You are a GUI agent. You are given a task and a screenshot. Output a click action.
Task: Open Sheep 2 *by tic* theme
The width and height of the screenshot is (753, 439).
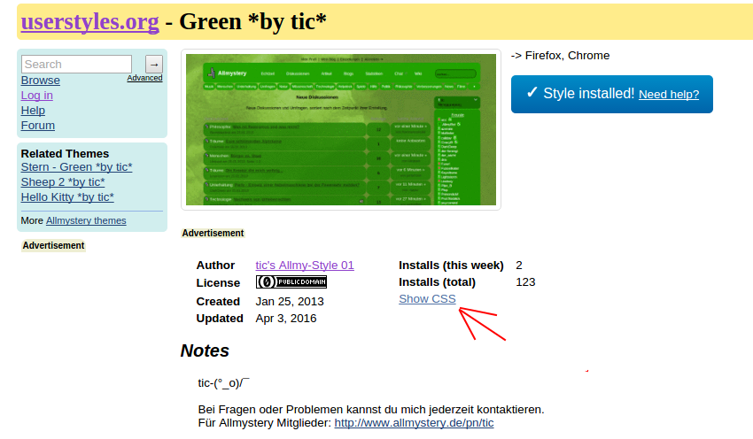[62, 181]
